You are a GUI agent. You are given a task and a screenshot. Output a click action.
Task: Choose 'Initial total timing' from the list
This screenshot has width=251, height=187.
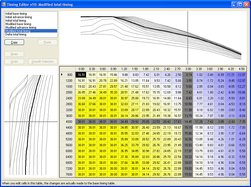point(16,21)
